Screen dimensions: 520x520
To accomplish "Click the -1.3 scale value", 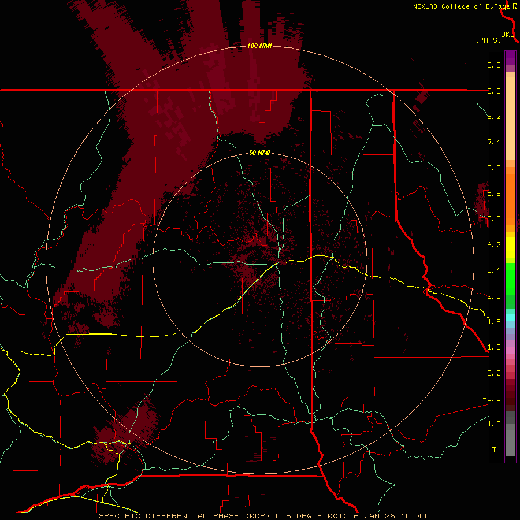I will point(492,424).
